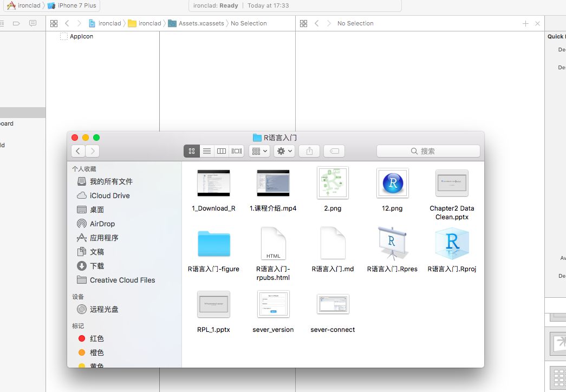Select the R语言入门.Rpres file
This screenshot has width=566, height=392.
392,243
